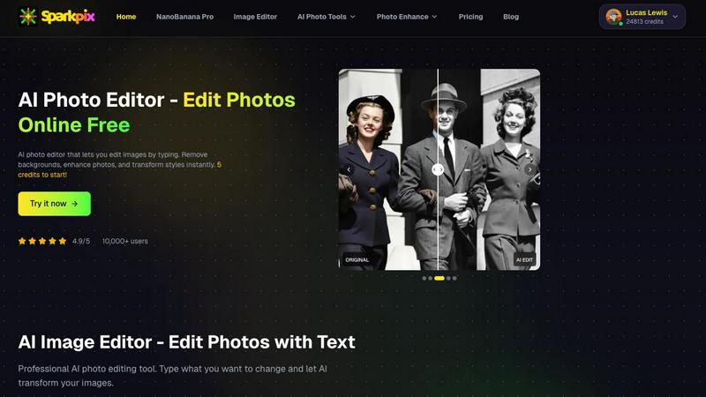Click the ORIGINAL label on the image
This screenshot has height=397, width=706.
click(x=357, y=259)
